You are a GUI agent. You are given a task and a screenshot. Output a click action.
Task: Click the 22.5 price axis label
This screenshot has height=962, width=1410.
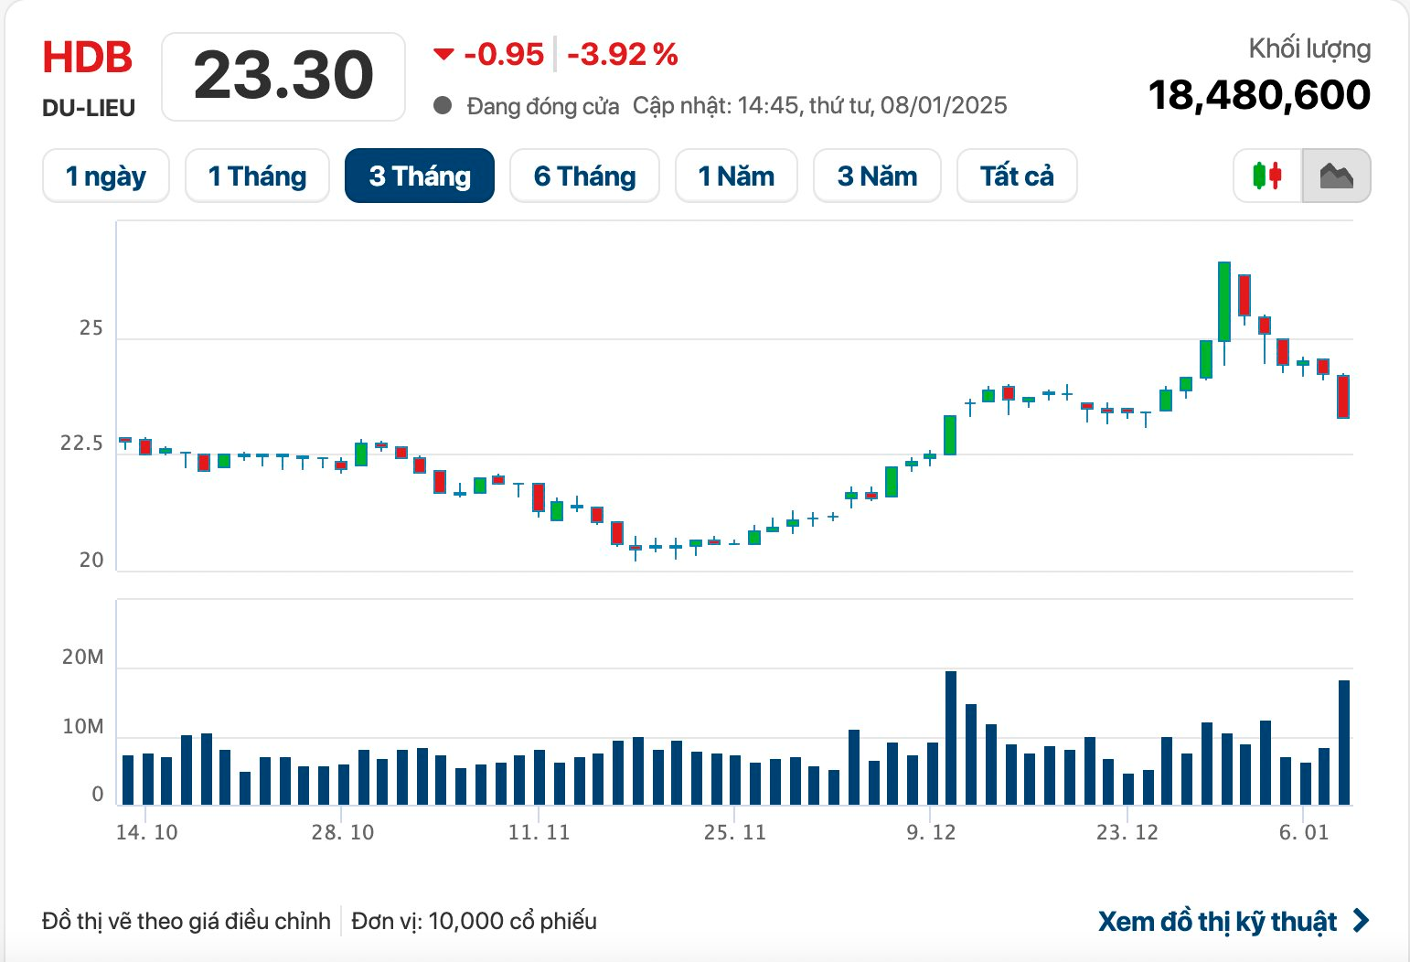click(x=82, y=444)
